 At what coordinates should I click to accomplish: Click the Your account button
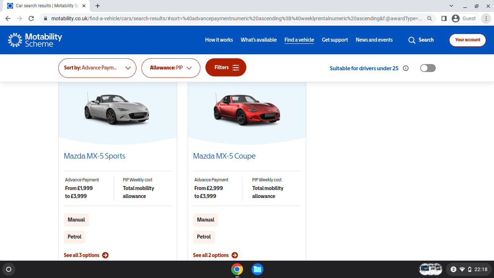[468, 40]
